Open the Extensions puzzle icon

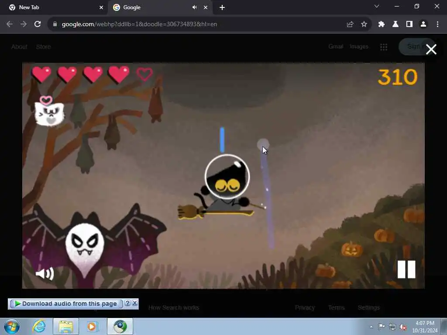(x=382, y=24)
